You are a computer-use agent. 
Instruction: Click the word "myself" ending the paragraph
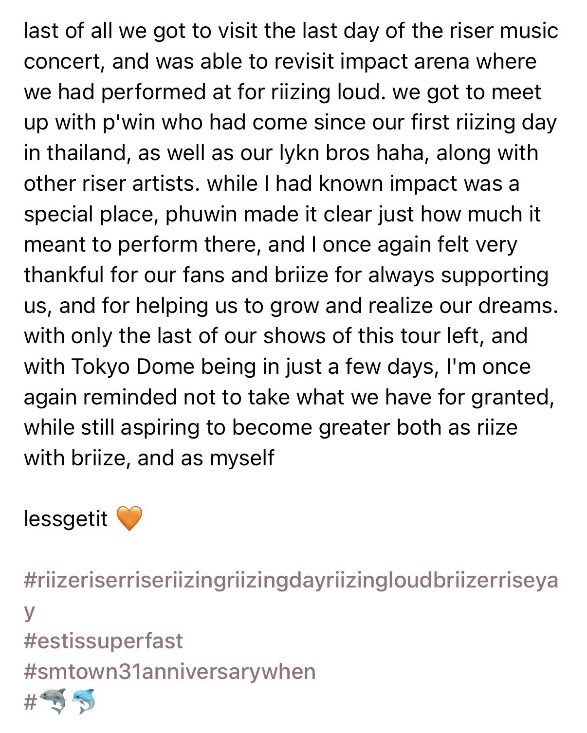241,458
